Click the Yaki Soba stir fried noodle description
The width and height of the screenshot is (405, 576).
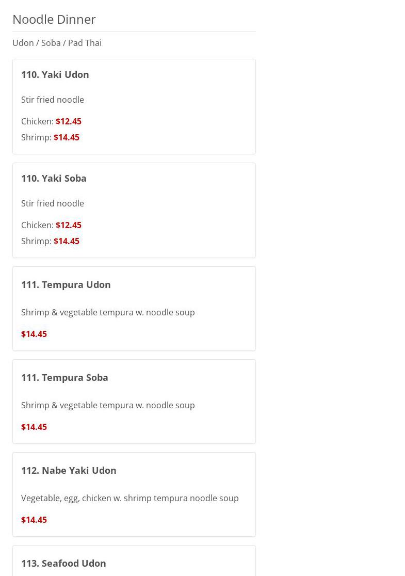point(53,203)
